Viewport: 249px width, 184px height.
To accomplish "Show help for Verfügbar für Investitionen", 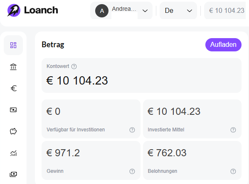I will [x=132, y=130].
